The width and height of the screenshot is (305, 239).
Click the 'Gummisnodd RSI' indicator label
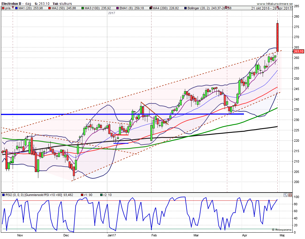(x=37, y=195)
